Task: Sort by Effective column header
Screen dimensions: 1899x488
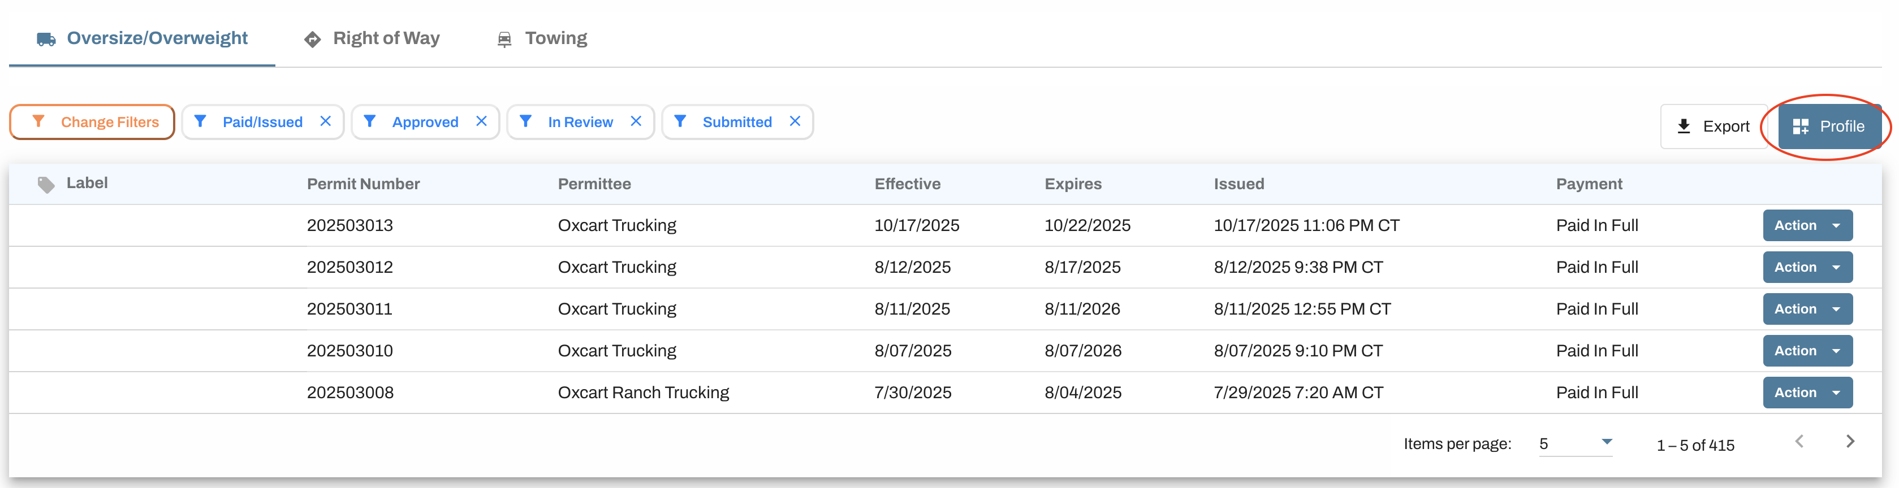Action: pyautogui.click(x=908, y=184)
